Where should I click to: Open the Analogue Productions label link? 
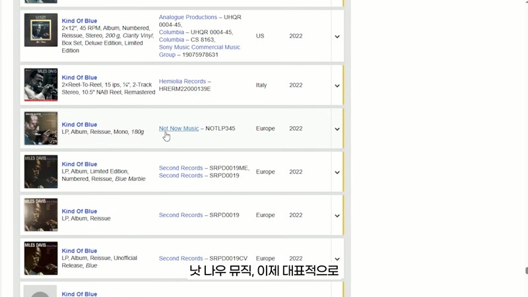click(187, 17)
